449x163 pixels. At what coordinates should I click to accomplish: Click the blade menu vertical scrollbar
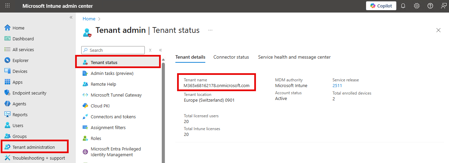(163, 113)
